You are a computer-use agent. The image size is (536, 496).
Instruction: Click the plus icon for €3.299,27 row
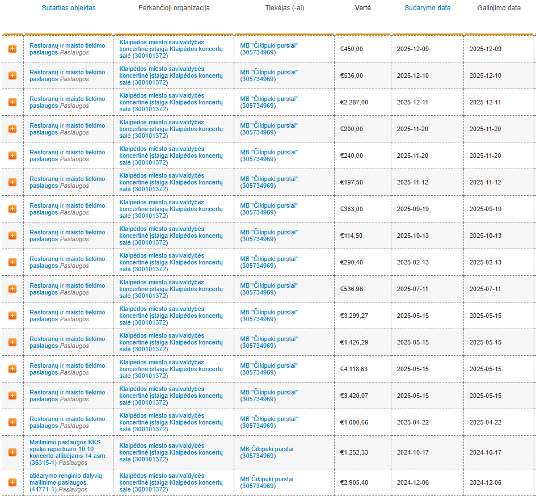(12, 316)
